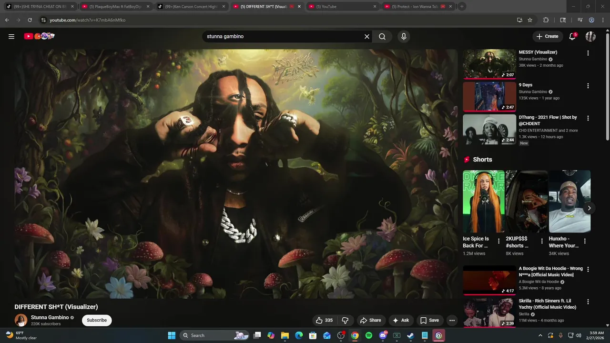Viewport: 610px width, 343px height.
Task: Open more actions below video
Action: pyautogui.click(x=452, y=320)
